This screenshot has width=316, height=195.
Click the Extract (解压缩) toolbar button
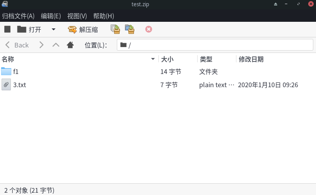pos(83,29)
